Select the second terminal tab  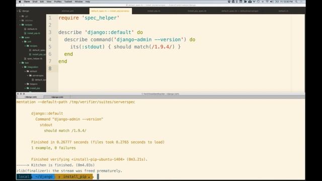pos(57,97)
